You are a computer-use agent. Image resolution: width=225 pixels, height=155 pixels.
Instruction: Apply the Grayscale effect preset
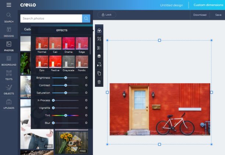coord(68,62)
